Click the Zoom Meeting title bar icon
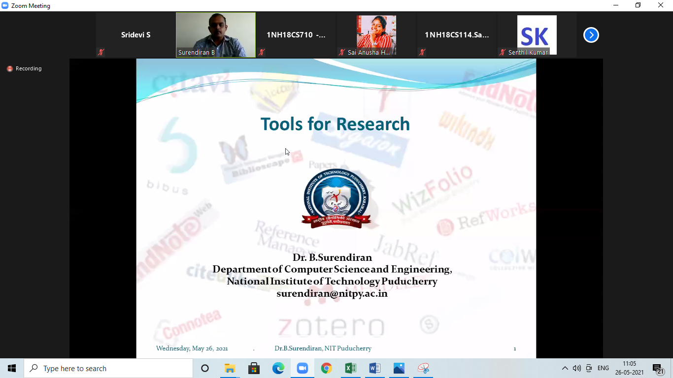673x378 pixels. click(5, 6)
